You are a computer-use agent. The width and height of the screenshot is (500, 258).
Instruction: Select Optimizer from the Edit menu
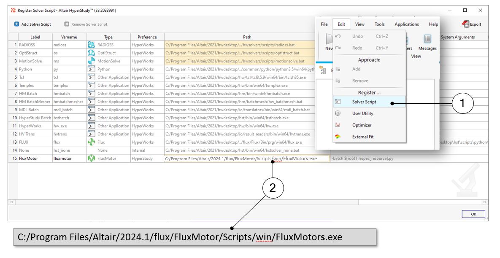tap(362, 125)
